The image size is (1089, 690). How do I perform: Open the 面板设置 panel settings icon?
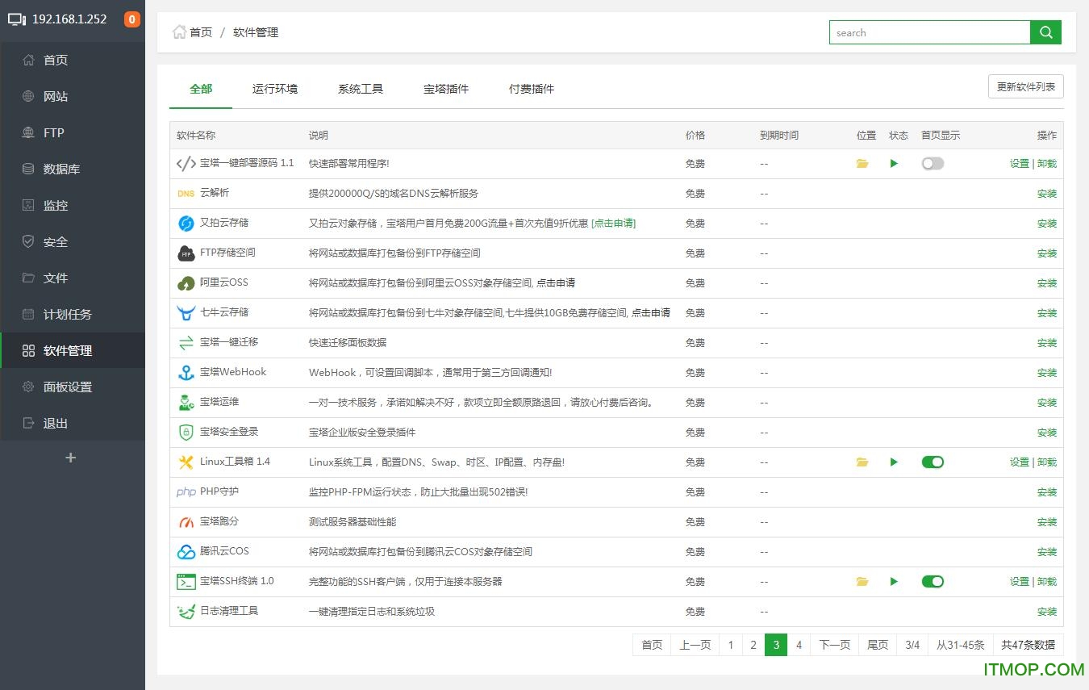[31, 387]
